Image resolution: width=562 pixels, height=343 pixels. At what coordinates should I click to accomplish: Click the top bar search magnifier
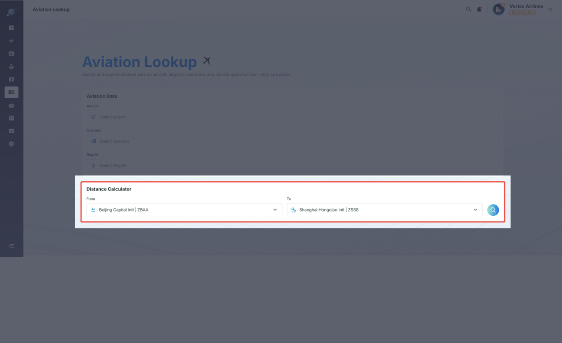coord(468,9)
